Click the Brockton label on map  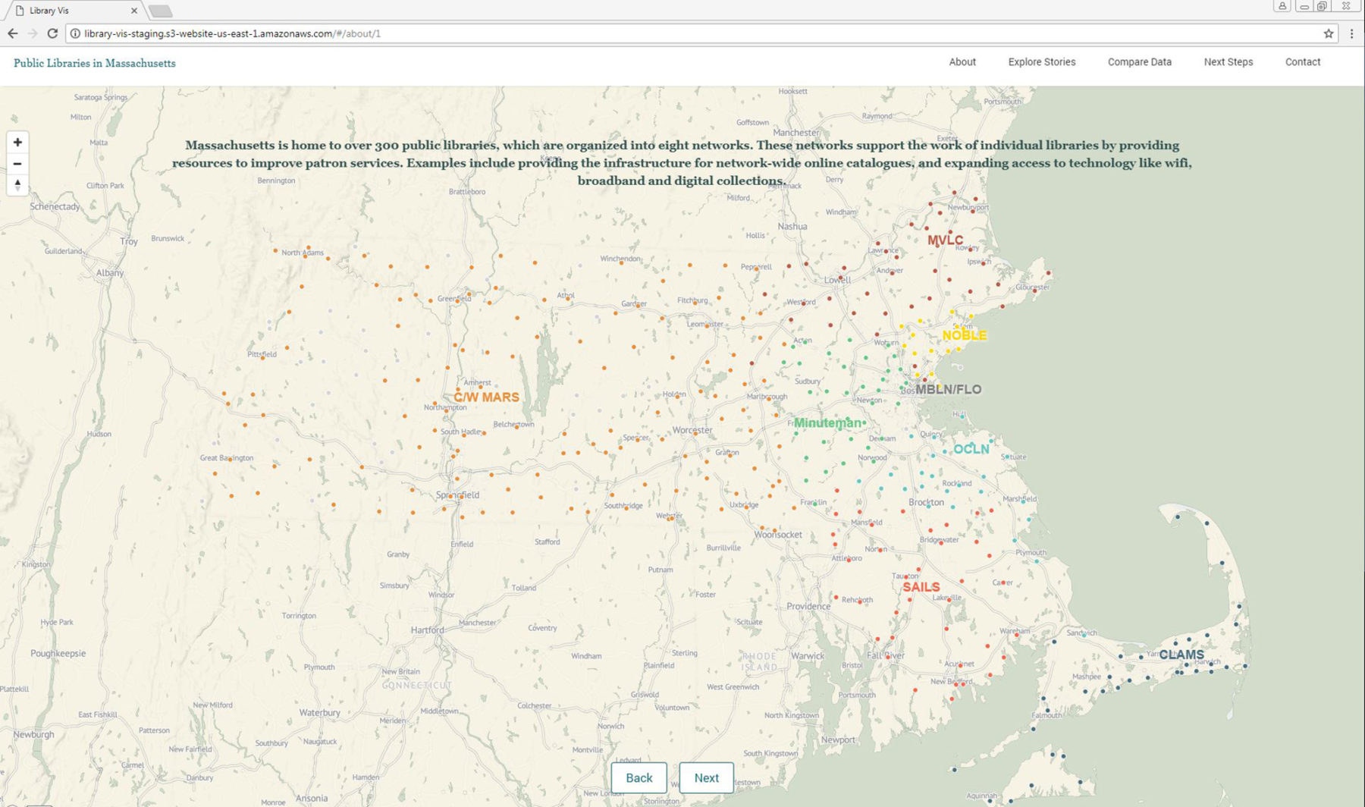tap(927, 502)
